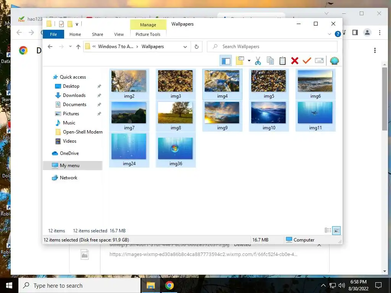Click the Search Wallpapers field
This screenshot has width=391, height=293.
coord(272,47)
